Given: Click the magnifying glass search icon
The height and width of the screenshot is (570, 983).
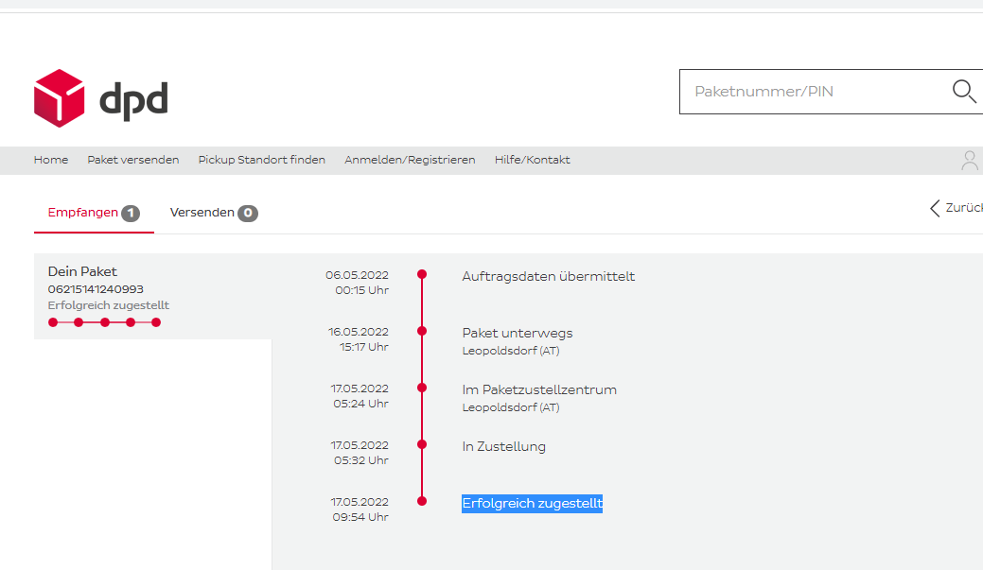Looking at the screenshot, I should (x=963, y=92).
